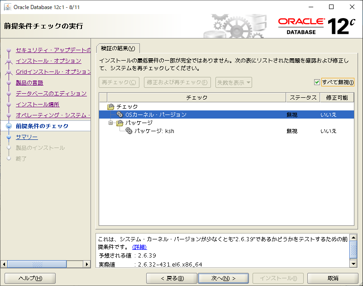The width and height of the screenshot is (363, 286).
Task: Click the gear icon beside OSカーネル・バージョン
Action: click(119, 114)
